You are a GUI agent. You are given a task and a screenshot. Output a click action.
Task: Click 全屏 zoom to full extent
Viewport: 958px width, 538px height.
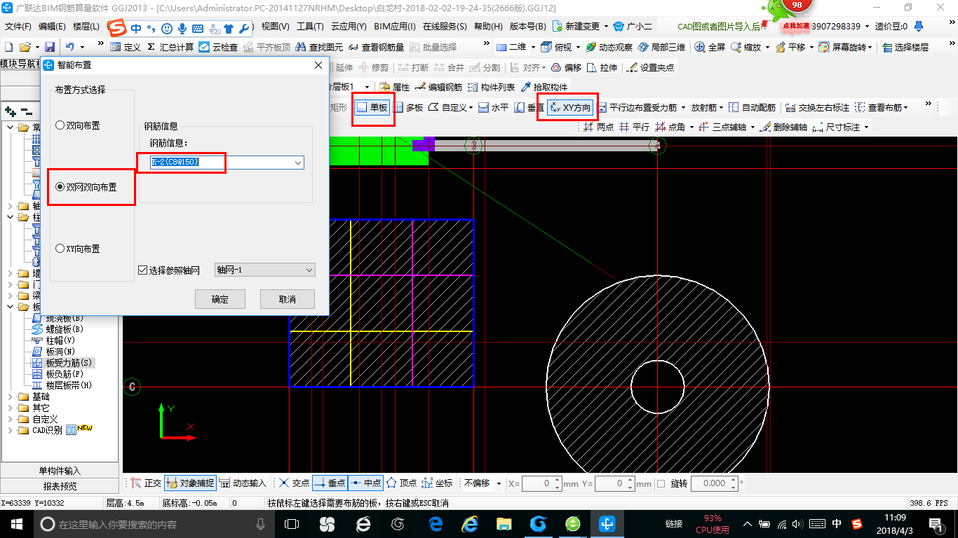[x=710, y=48]
